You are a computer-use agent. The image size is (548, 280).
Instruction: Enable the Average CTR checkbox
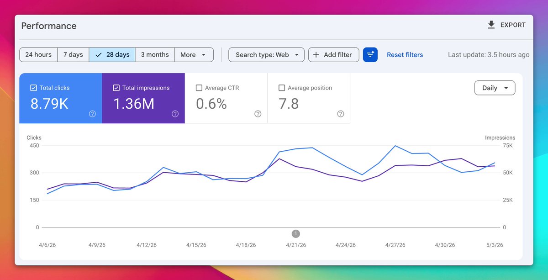(x=199, y=88)
